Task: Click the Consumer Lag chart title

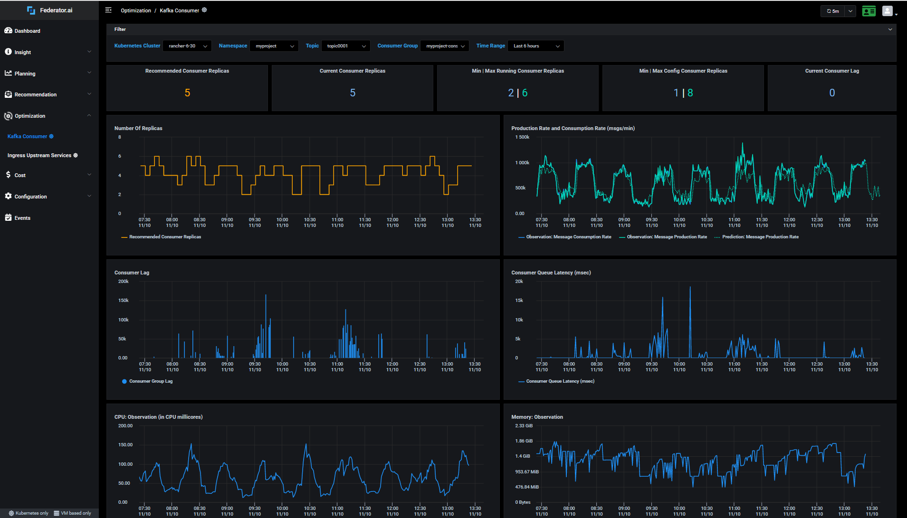Action: (x=132, y=273)
